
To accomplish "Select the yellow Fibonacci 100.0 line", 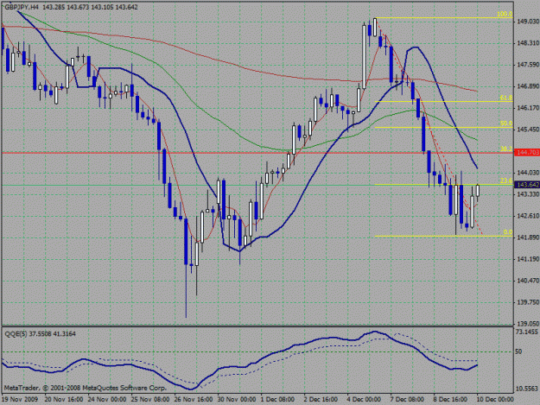I will coord(443,18).
